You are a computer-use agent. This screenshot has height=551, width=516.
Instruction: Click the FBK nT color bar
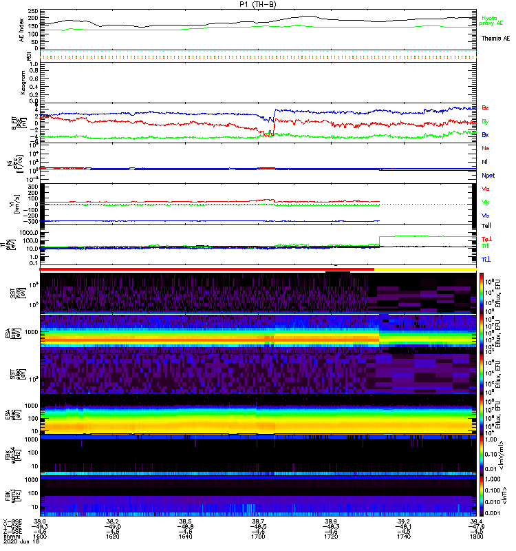[x=482, y=496]
